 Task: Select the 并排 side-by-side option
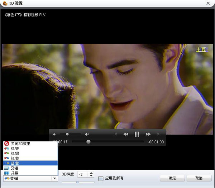(14, 173)
